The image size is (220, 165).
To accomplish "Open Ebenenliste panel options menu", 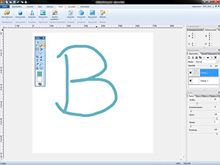I will click(x=219, y=50).
